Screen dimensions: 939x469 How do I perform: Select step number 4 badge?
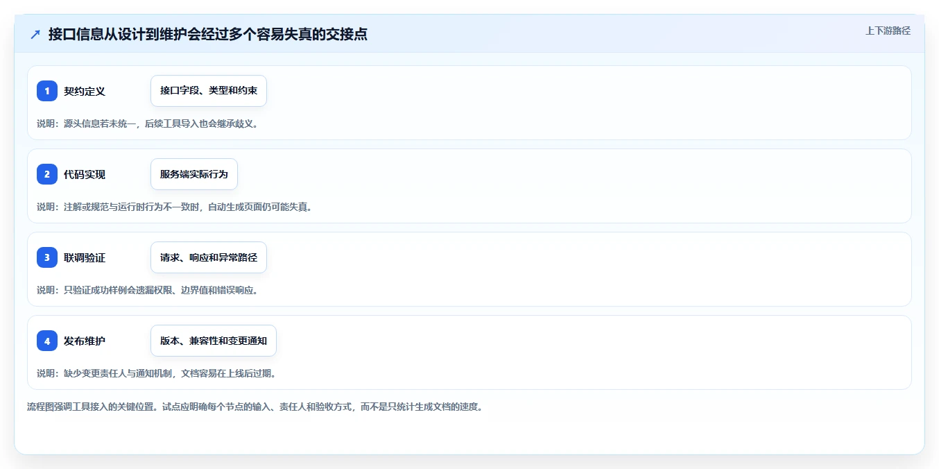pos(47,341)
